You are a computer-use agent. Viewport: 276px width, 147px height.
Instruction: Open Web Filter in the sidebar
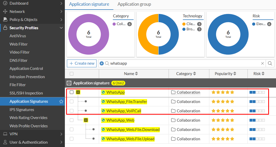(x=19, y=44)
